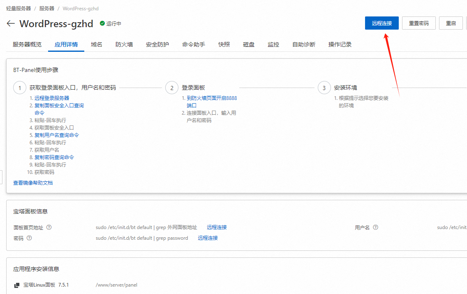The width and height of the screenshot is (467, 294).
Task: Open the 操作记录 tab
Action: click(x=340, y=44)
